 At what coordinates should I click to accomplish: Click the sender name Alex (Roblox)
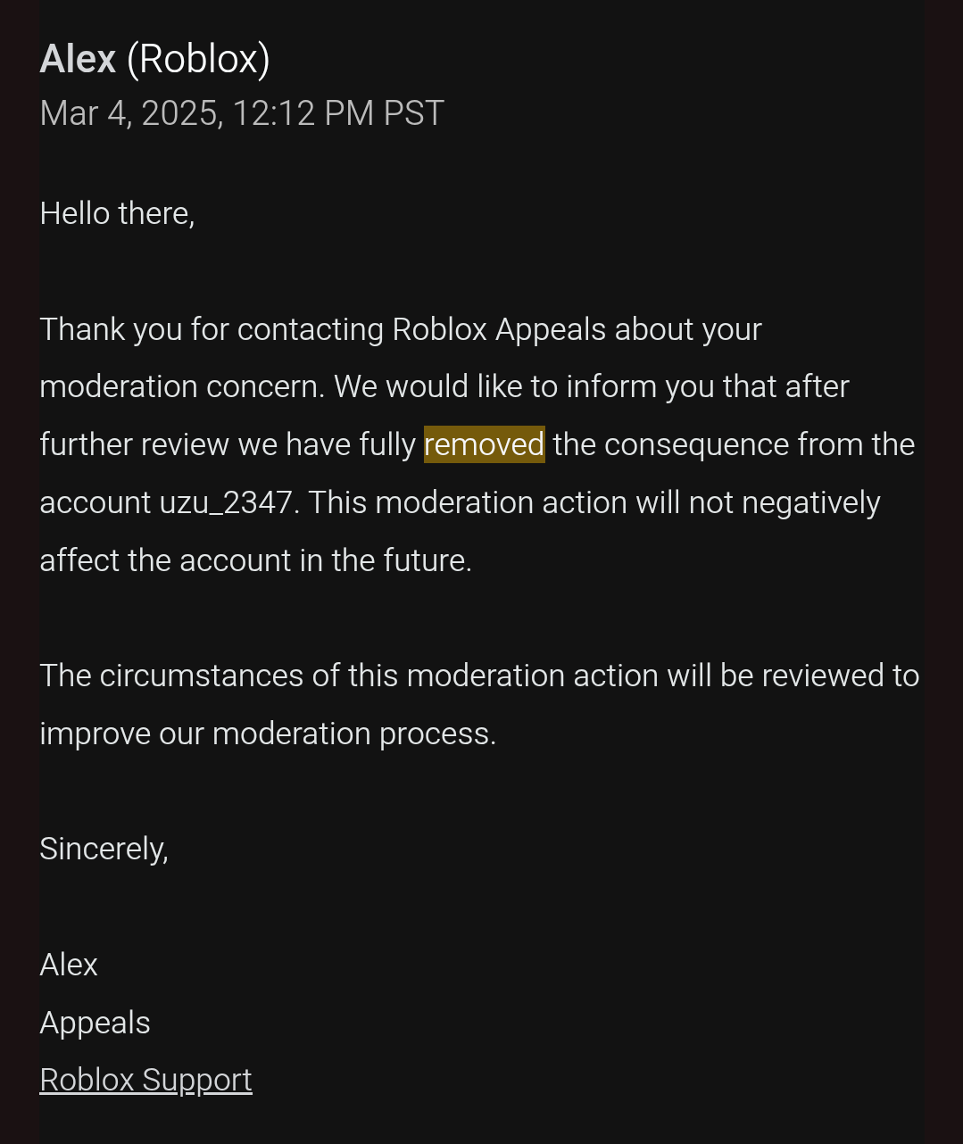coord(155,59)
